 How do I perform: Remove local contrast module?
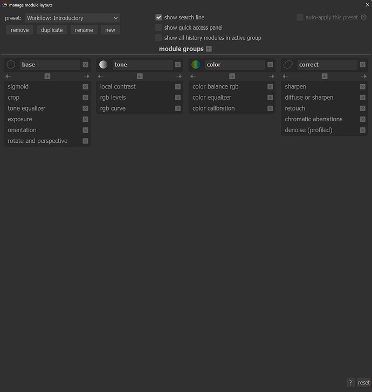pyautogui.click(x=178, y=87)
